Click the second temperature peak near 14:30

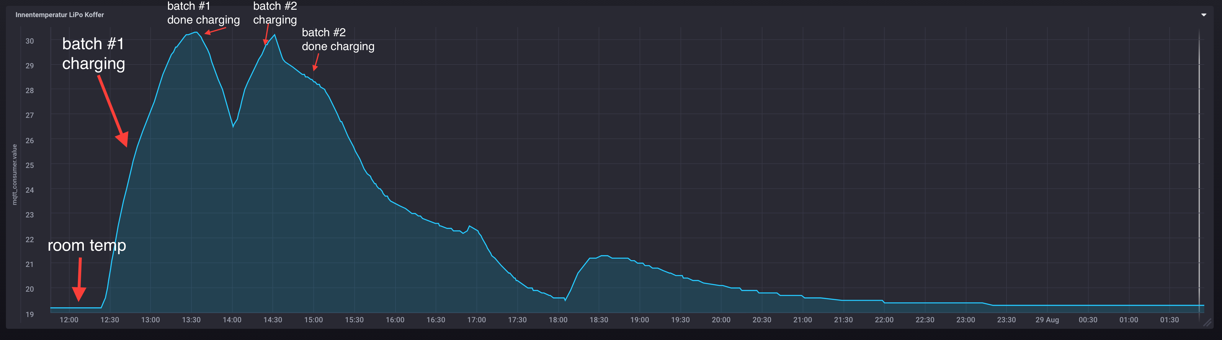coord(274,35)
